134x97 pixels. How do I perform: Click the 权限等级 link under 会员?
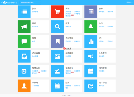pyautogui.click(x=110, y=27)
